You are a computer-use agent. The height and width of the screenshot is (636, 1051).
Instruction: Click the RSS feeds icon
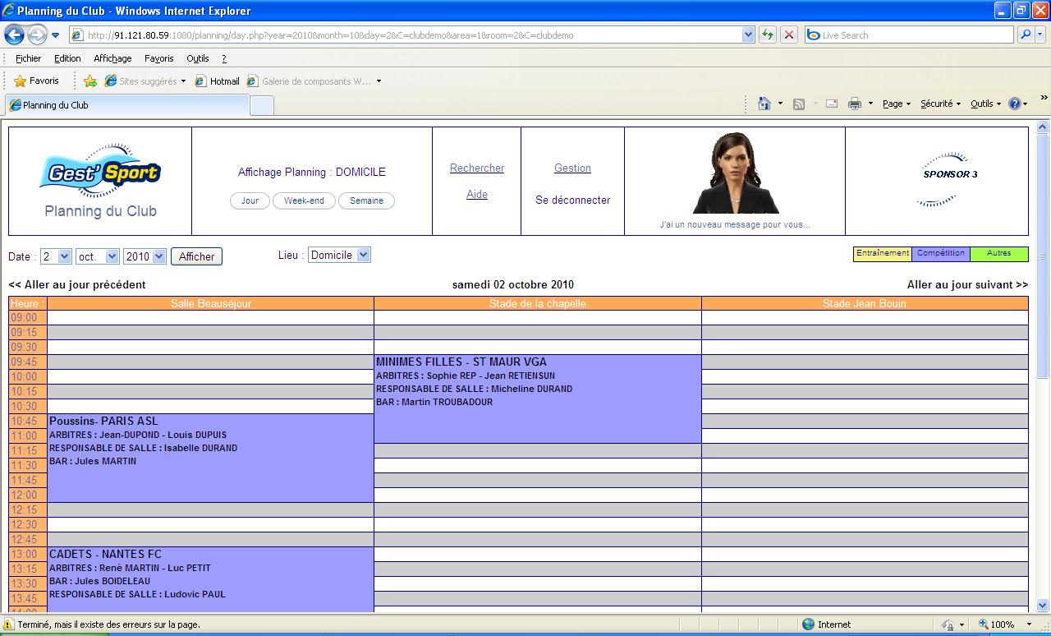798,104
